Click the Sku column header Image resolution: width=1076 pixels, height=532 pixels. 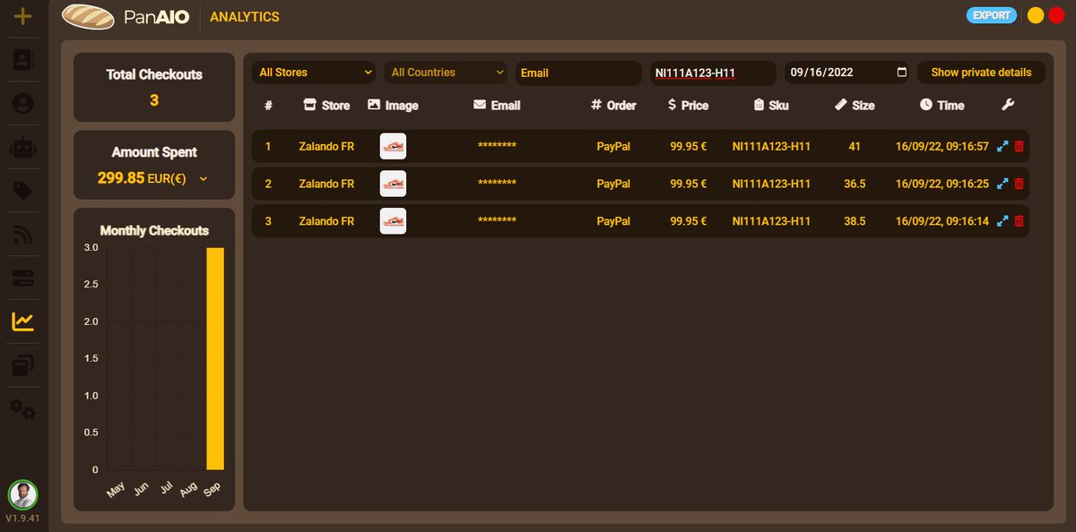(771, 105)
